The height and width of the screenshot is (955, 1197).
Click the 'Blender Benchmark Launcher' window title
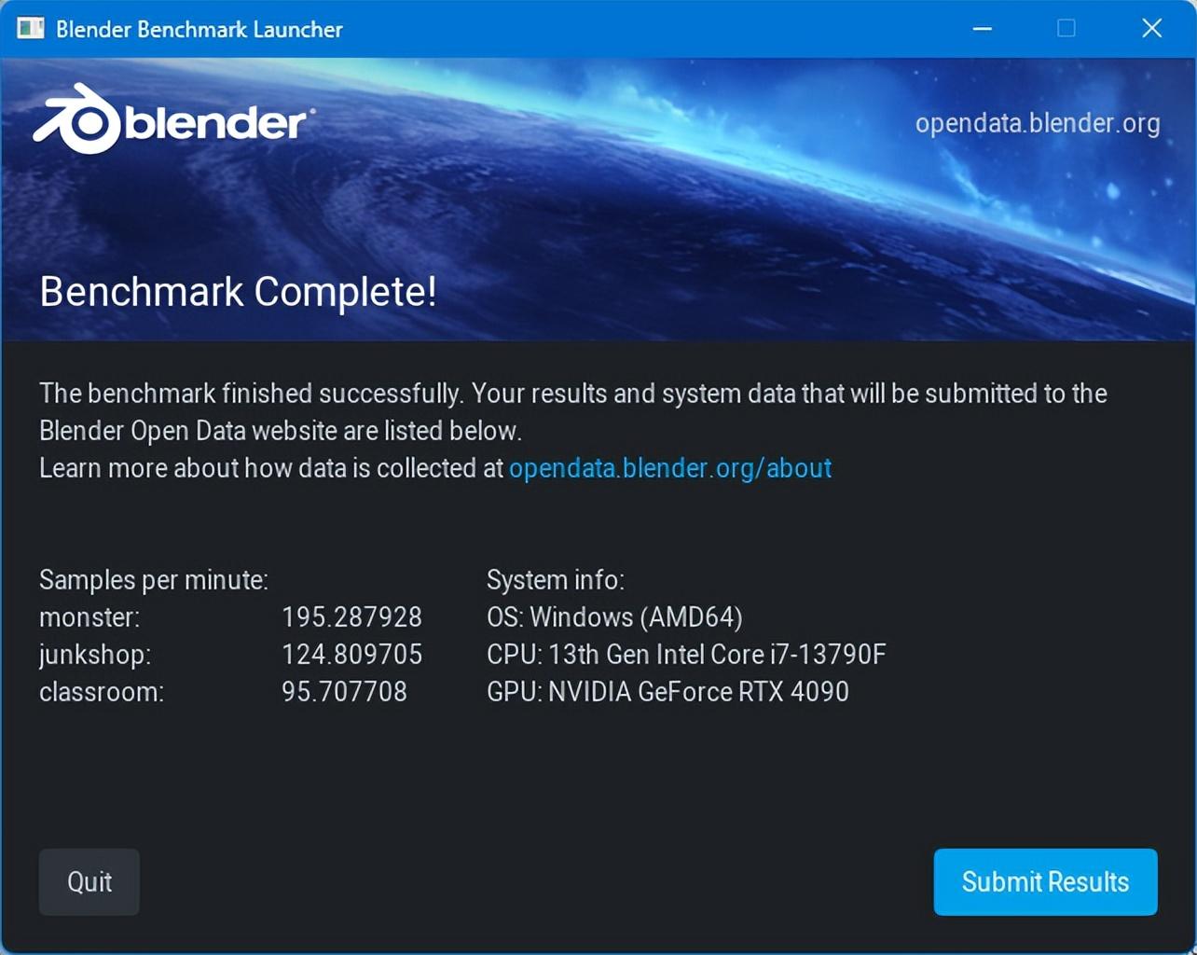click(199, 29)
